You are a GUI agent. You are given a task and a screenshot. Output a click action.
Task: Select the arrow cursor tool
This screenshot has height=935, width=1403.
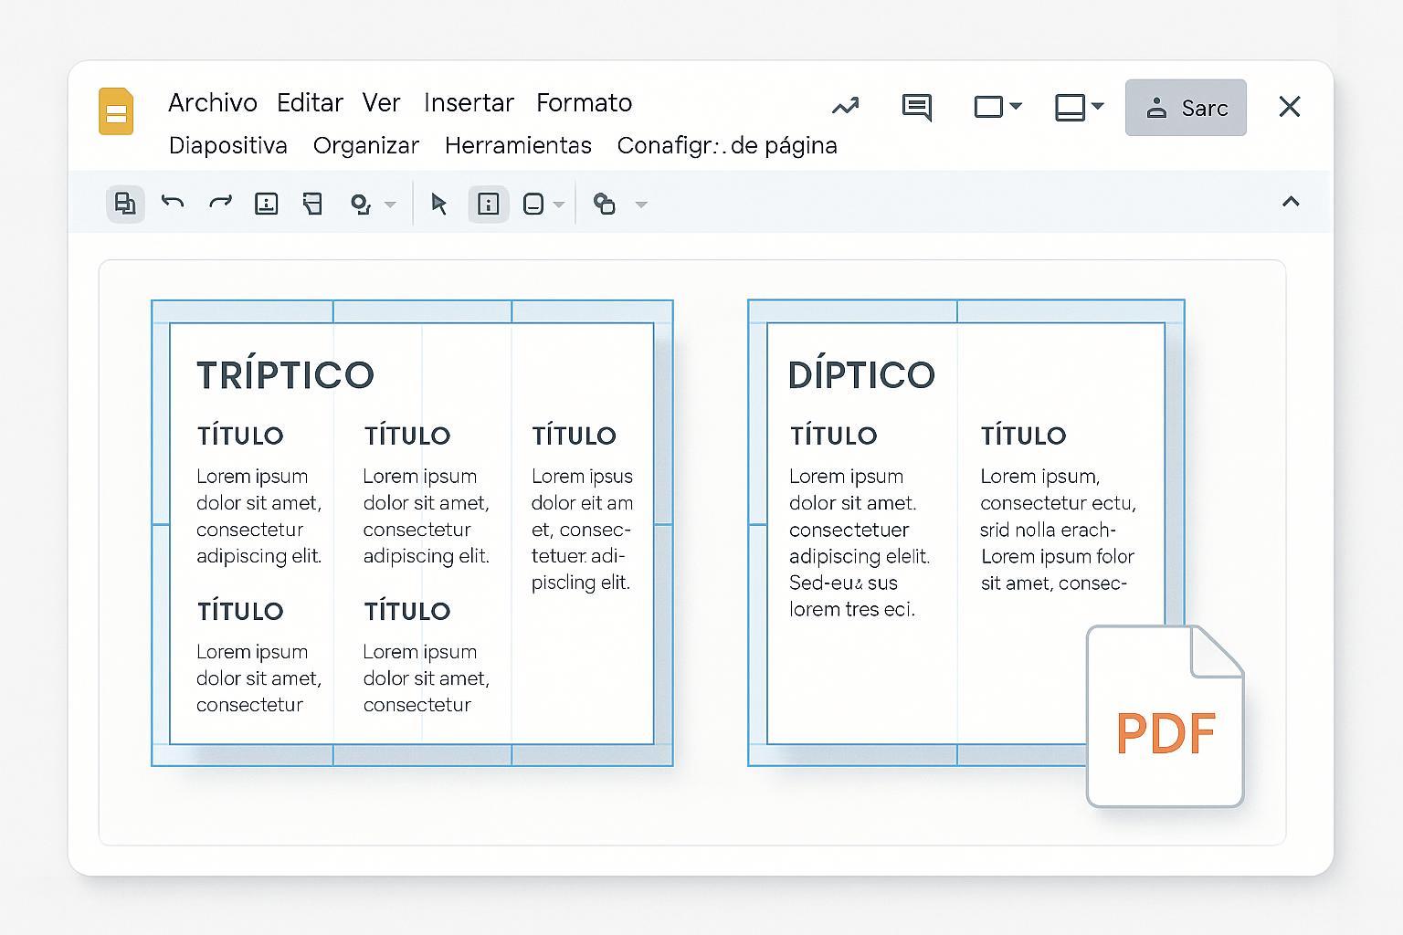[439, 204]
